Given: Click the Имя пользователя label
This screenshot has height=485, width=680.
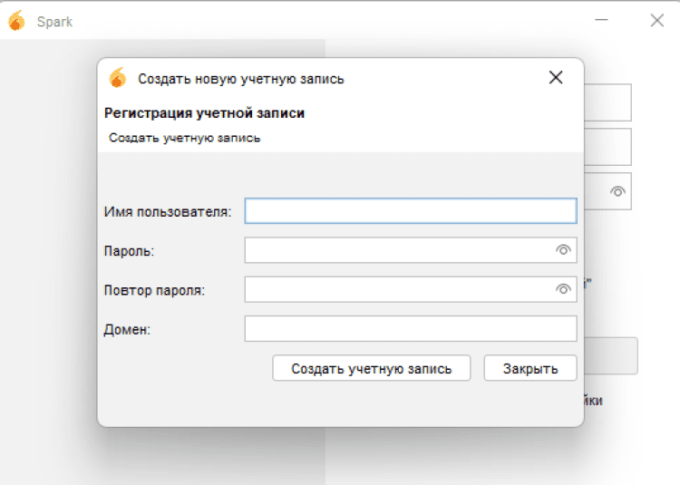Looking at the screenshot, I should click(x=168, y=212).
